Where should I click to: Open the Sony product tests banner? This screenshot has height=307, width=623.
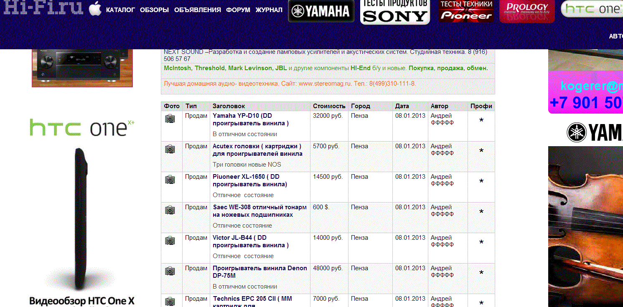(x=395, y=12)
